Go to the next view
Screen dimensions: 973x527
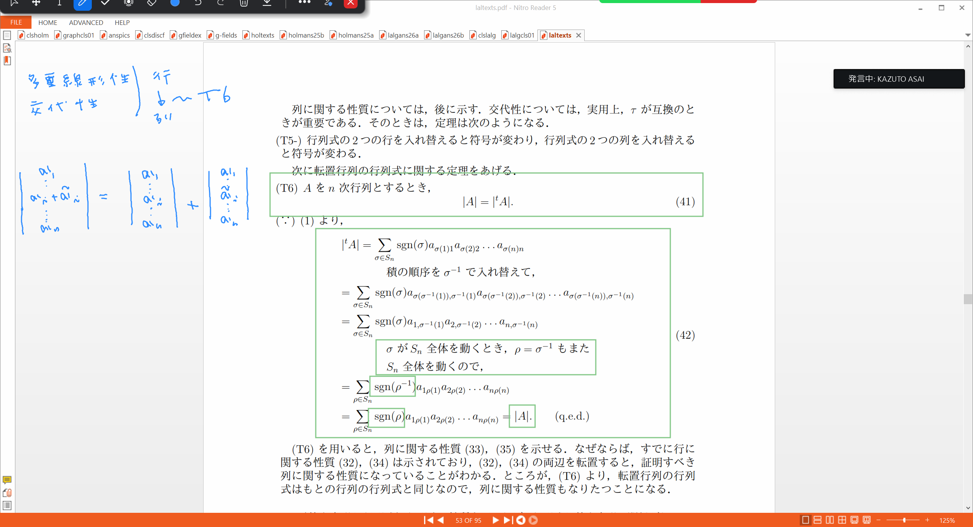point(533,520)
